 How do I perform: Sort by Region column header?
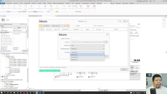point(87,29)
